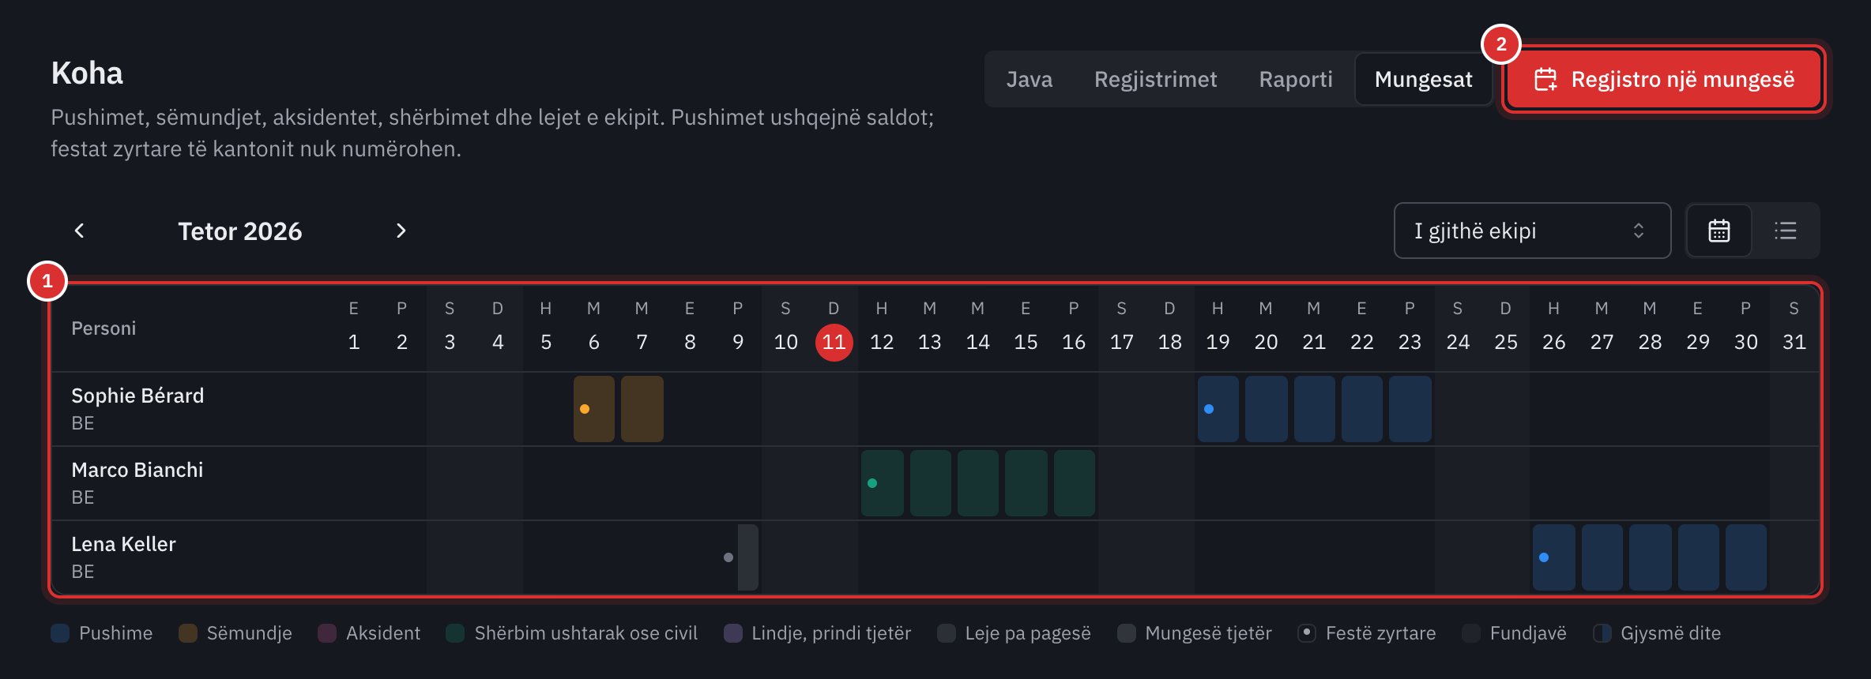Open the Java tab
This screenshot has width=1871, height=679.
[x=1030, y=79]
